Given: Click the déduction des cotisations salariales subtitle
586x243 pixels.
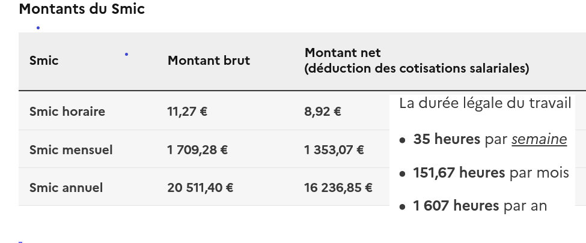Looking at the screenshot, I should coord(417,68).
